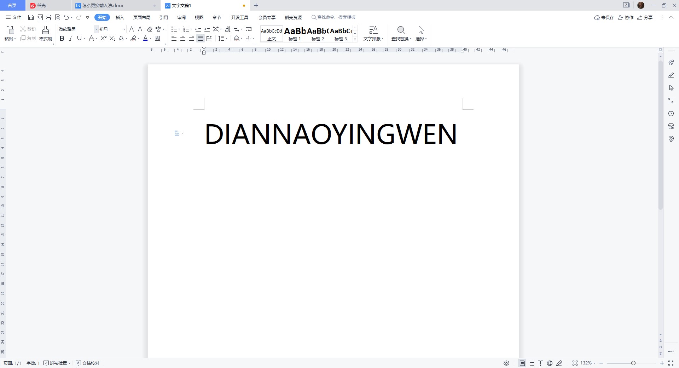
Task: Click the save icon in quick access toolbar
Action: coord(31,17)
